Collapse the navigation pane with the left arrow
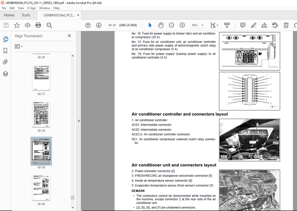297x211 pixels. point(79,121)
